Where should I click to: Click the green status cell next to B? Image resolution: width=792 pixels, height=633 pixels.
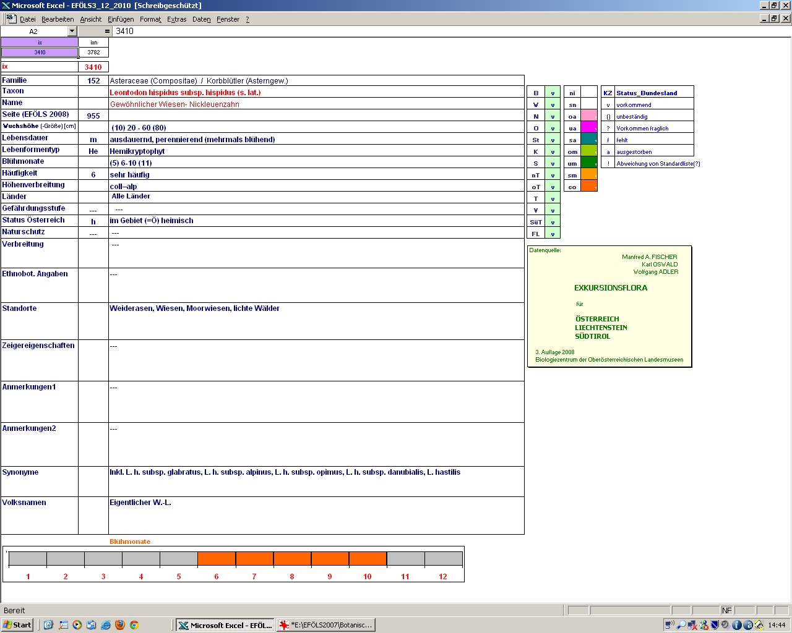553,93
